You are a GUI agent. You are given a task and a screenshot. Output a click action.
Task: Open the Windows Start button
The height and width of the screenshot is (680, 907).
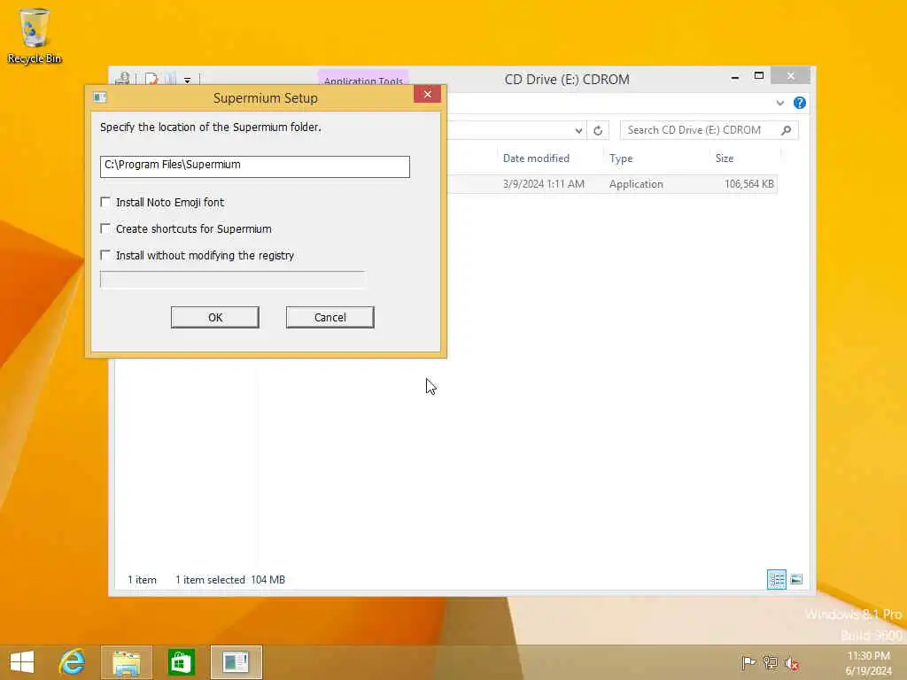coord(22,662)
